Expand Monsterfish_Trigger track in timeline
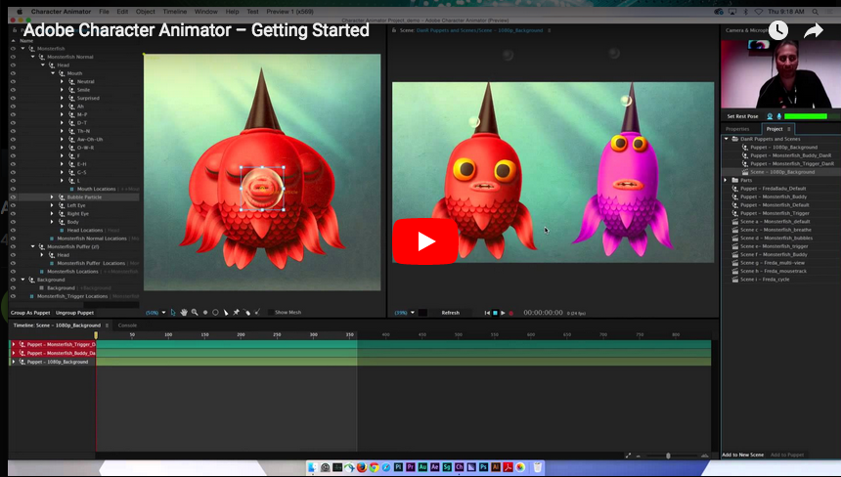The image size is (841, 477). [x=14, y=345]
